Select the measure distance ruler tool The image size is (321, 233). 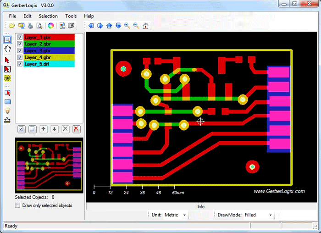pos(8,120)
